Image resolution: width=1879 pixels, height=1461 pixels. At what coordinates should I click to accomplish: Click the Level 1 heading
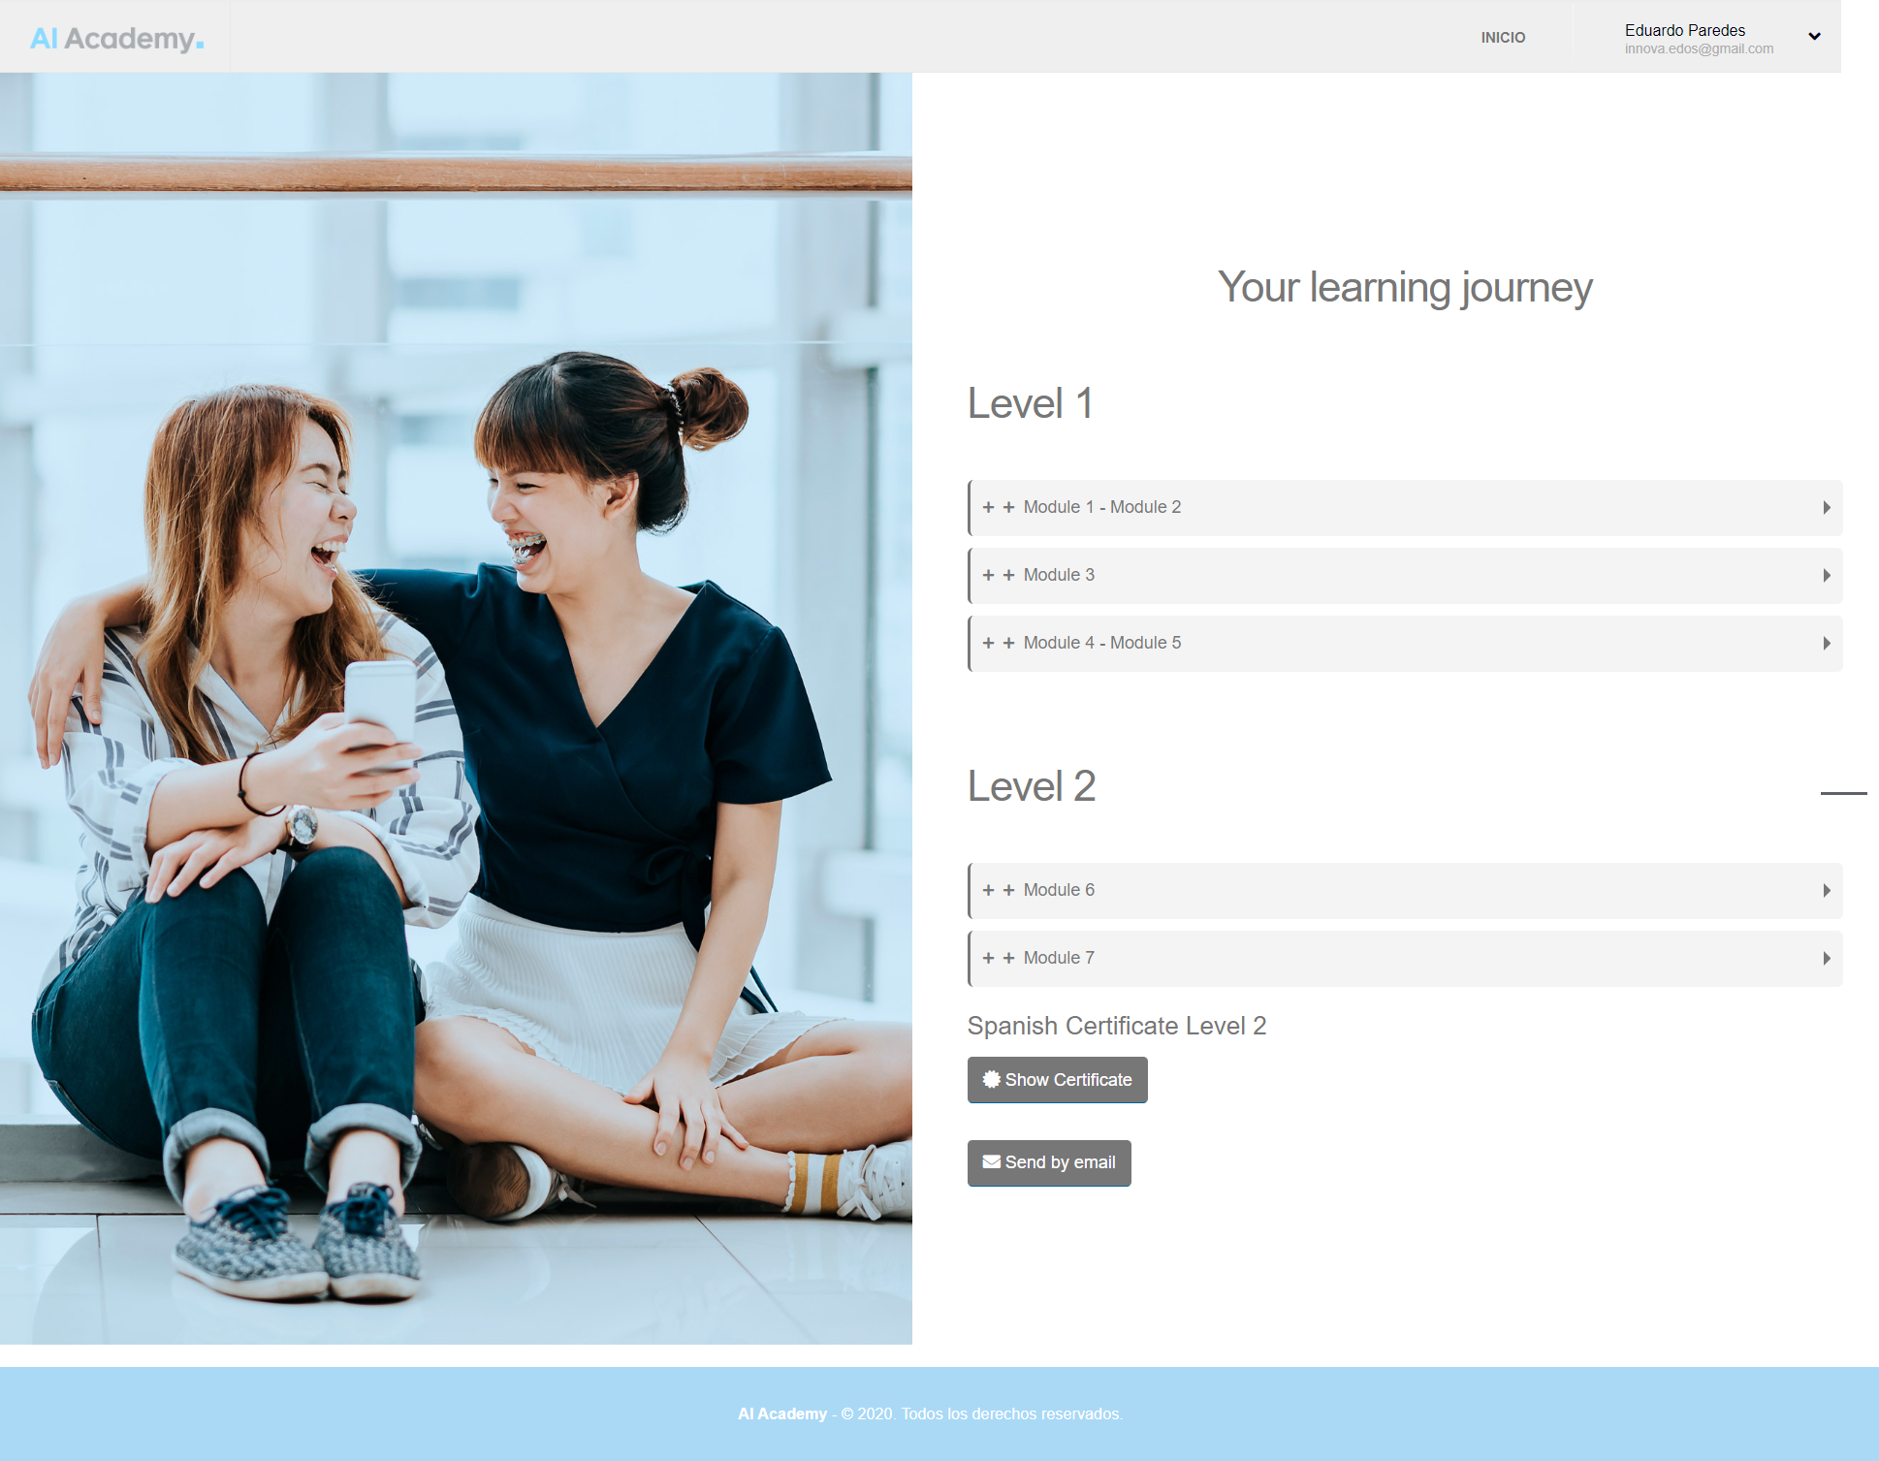tap(1031, 403)
